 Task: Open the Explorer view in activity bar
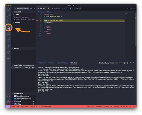coord(8,9)
